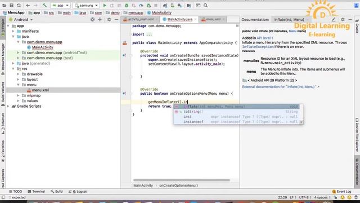This screenshot has width=360, height=203.
Task: Click the class gutter icon beside MainActivity declaration
Action: (x=125, y=43)
